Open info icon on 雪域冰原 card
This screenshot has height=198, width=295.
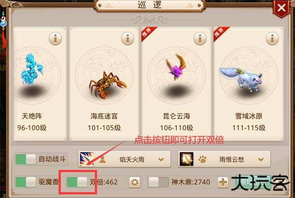coord(272,38)
